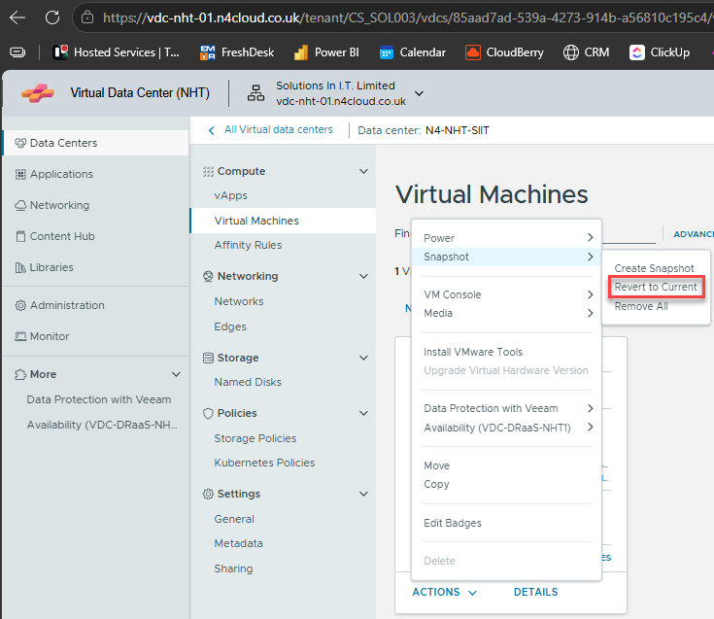Expand the VM Console submenu arrow
The height and width of the screenshot is (619, 714).
(591, 294)
